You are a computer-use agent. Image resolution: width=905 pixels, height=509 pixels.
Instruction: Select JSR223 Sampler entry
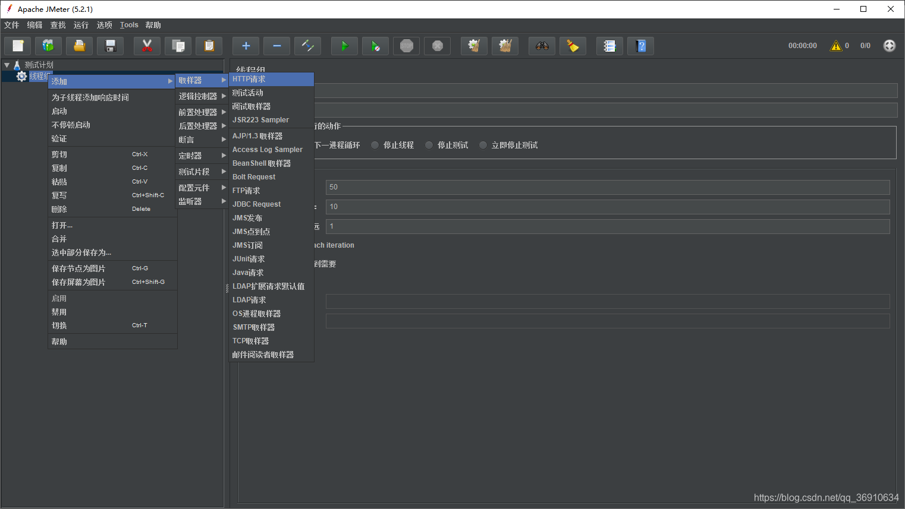tap(272, 120)
